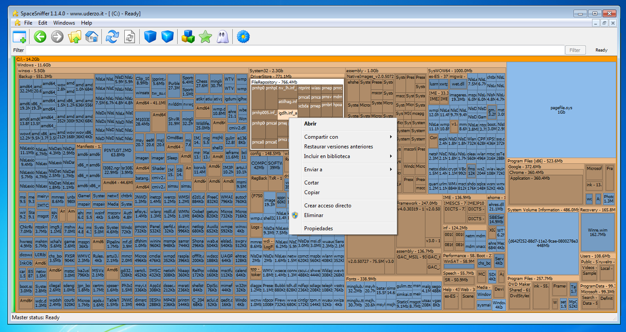626x332 pixels.
Task: Show less detail with the solid cube
Action: (150, 37)
